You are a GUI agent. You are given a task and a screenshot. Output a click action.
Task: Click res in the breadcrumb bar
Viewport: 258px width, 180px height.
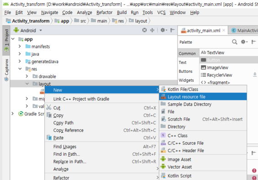pos(118,21)
